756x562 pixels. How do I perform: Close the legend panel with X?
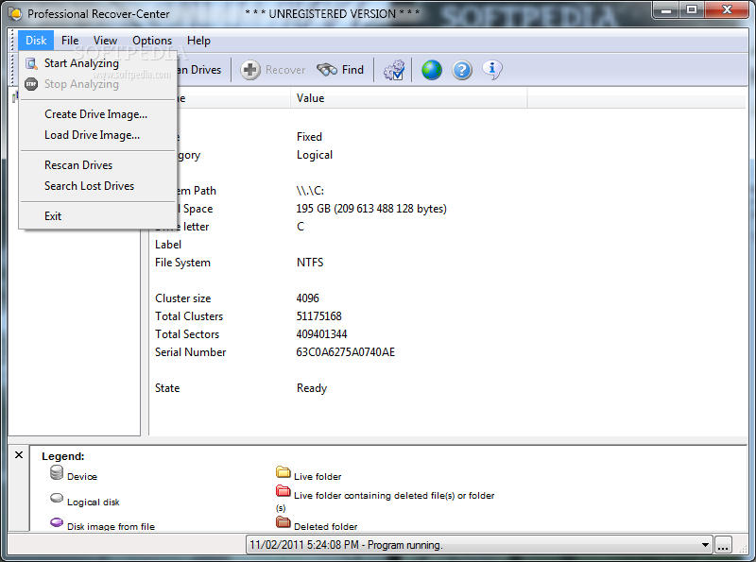(x=19, y=455)
